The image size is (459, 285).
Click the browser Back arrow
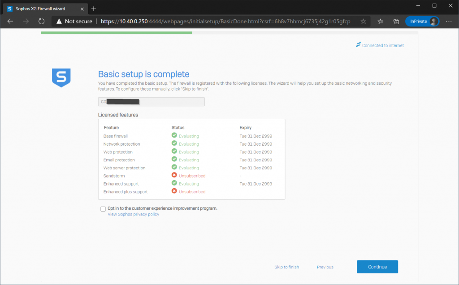click(10, 22)
